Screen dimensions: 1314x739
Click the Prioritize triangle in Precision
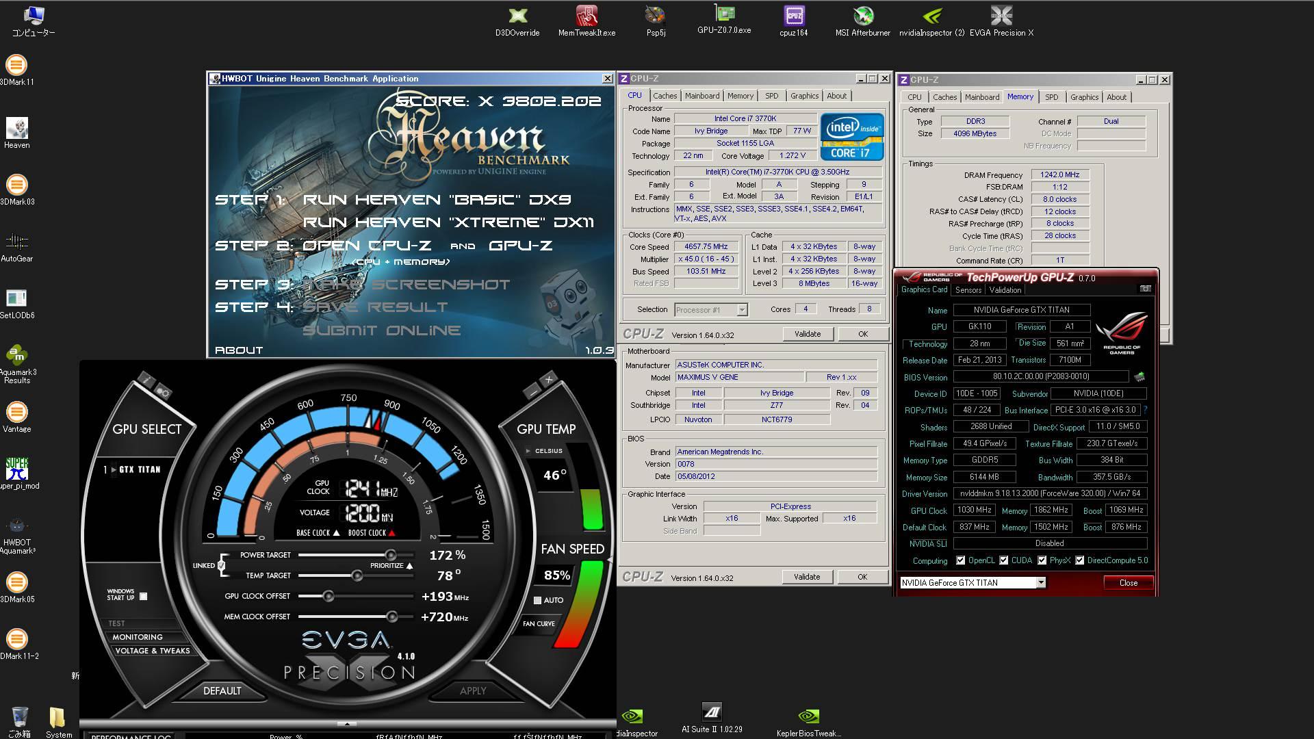click(409, 565)
